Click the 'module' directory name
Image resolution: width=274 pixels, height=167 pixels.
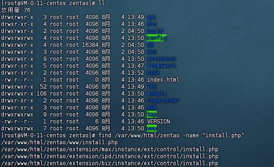(157, 94)
